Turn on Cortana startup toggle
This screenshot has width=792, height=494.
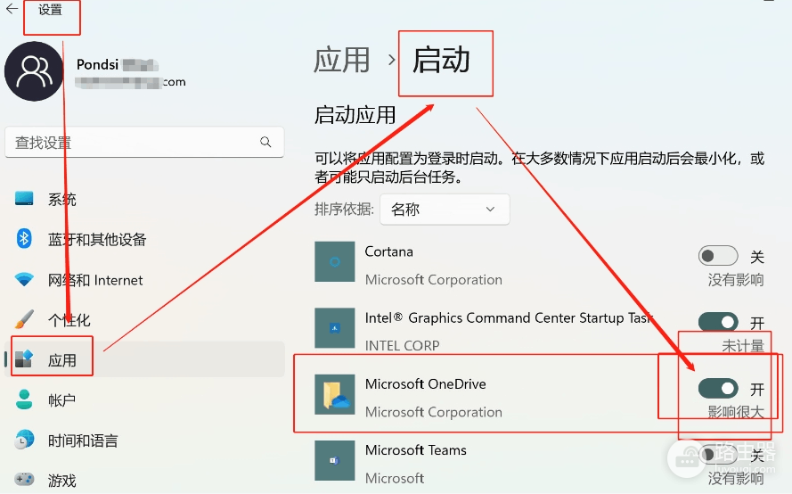(x=718, y=256)
